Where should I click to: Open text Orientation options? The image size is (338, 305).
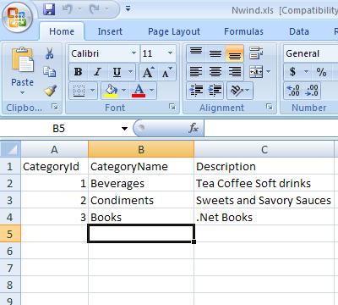tap(240, 91)
